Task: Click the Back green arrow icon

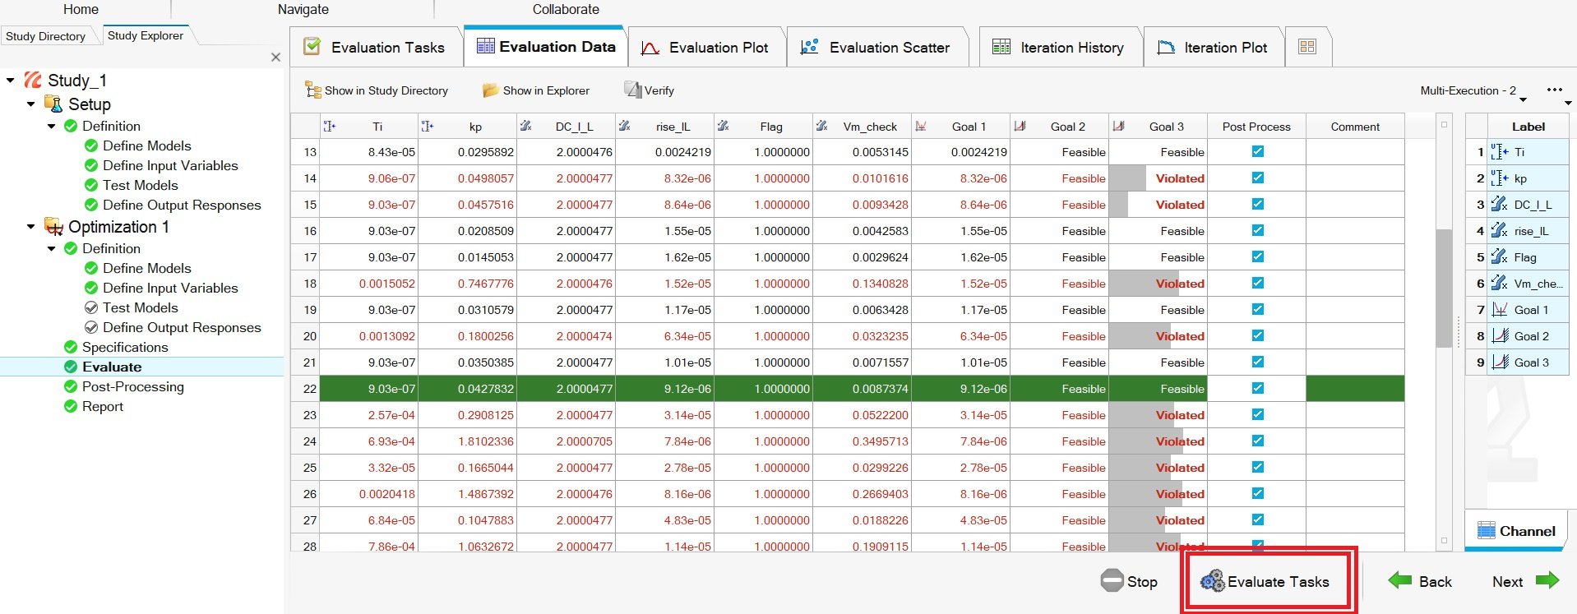Action: tap(1400, 580)
